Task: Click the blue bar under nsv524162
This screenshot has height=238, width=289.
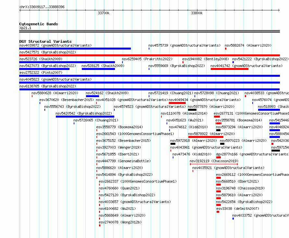Action: pyautogui.click(x=93, y=96)
